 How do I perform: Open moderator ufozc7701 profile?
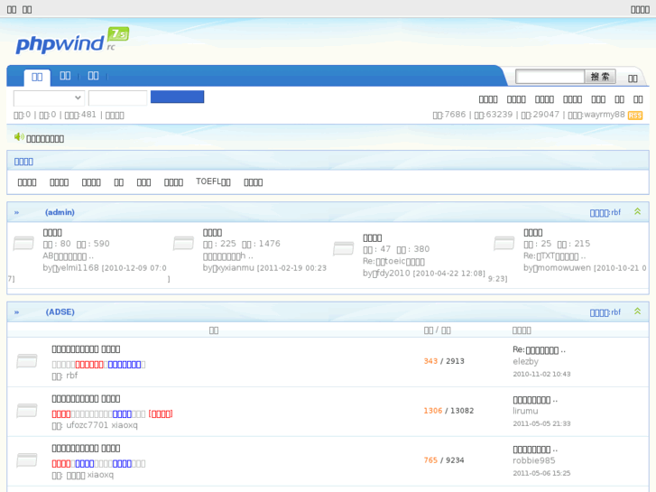pos(87,425)
